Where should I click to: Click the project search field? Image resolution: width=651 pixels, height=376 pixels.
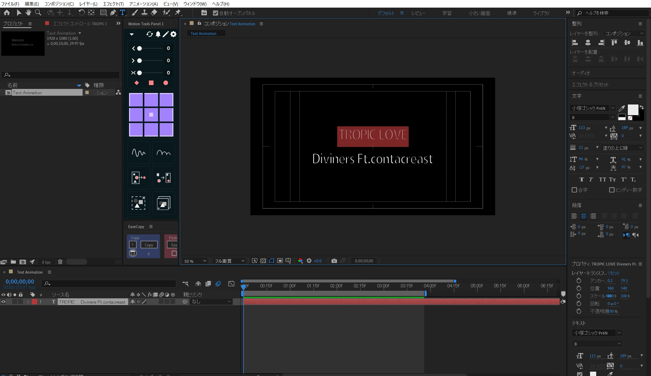click(62, 75)
